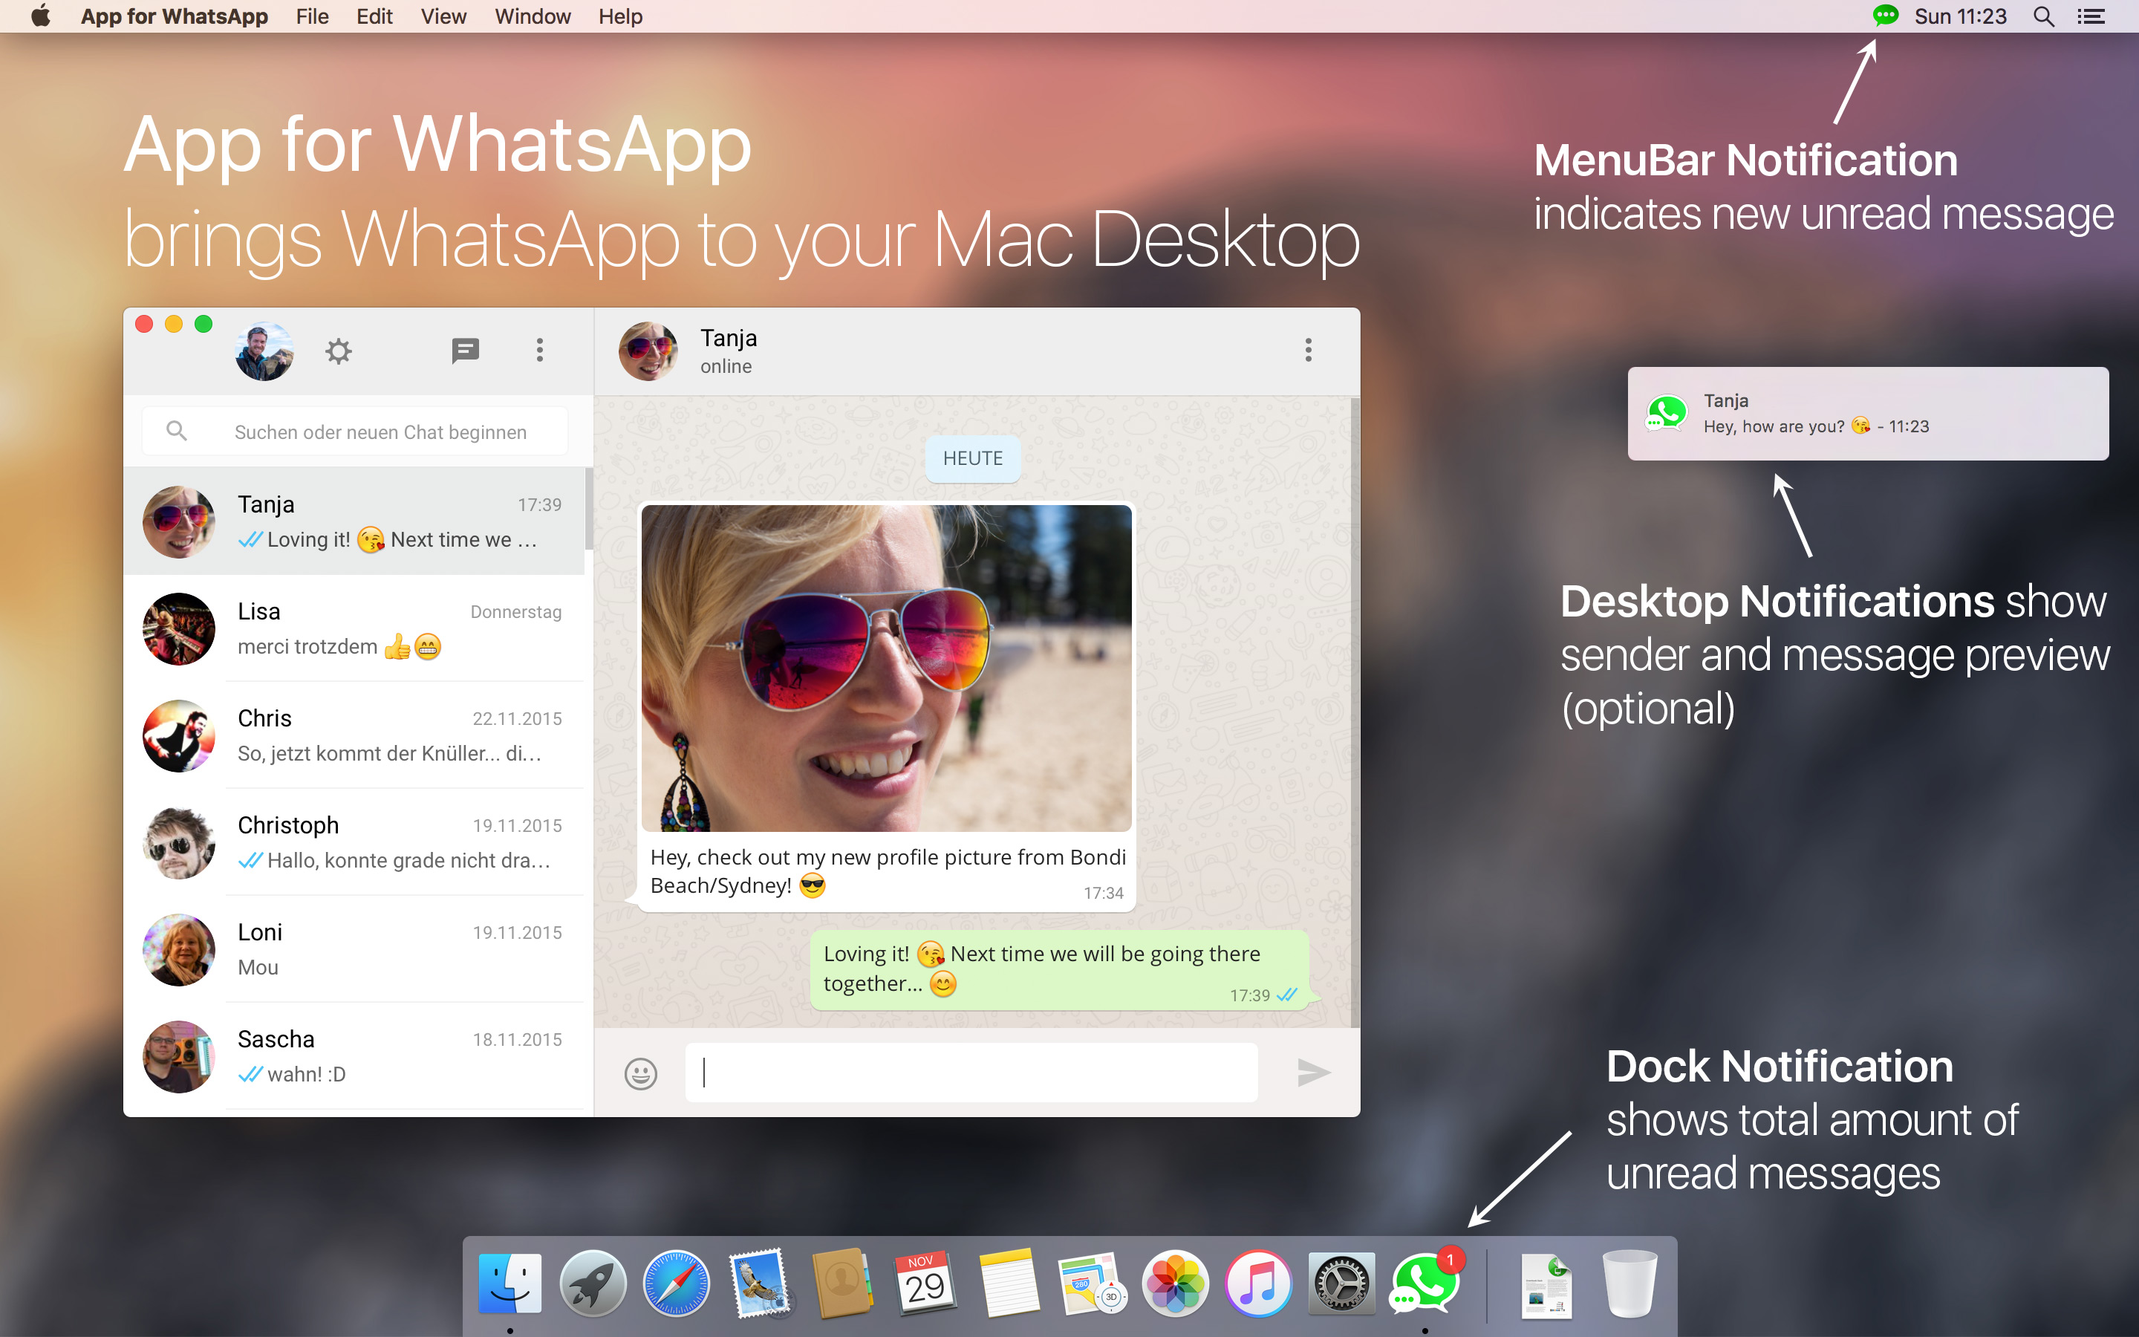Open the Window menu
The width and height of the screenshot is (2139, 1337).
pos(532,16)
